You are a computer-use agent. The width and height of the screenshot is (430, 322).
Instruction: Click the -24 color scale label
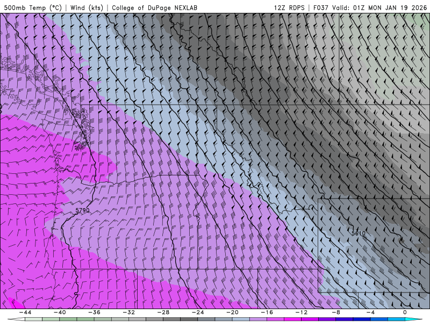coord(198,312)
